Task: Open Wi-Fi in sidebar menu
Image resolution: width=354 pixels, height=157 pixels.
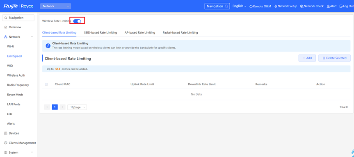Action: click(x=11, y=46)
